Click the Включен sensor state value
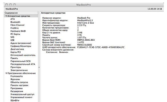Viewport: 167px width, 102px height. pyautogui.click(x=64, y=52)
